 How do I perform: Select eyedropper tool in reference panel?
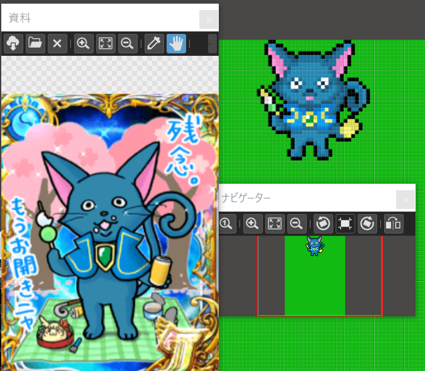click(154, 43)
